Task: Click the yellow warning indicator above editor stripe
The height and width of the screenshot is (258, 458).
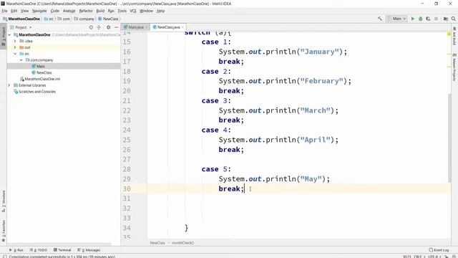Action: (449, 34)
